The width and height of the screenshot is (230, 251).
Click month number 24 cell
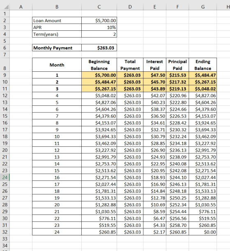pyautogui.click(x=57, y=232)
